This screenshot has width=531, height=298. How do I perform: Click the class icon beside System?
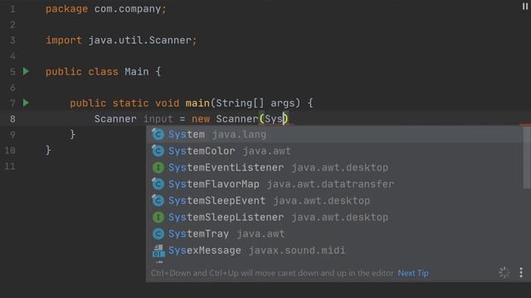pos(158,134)
